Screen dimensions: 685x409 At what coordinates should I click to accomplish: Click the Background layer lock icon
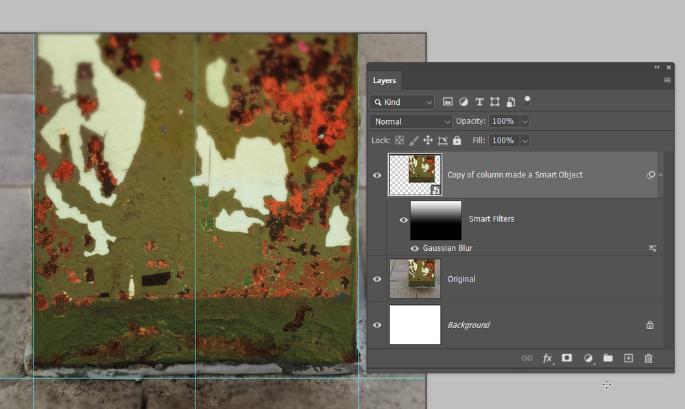point(650,325)
